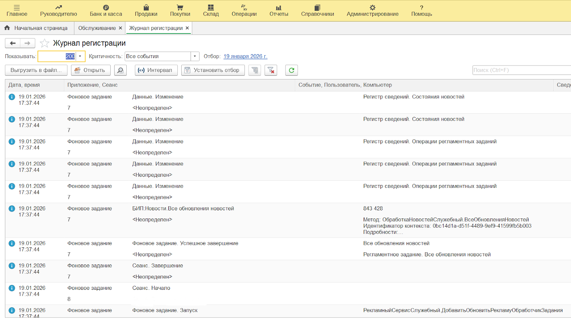Click the magnifier view-event icon button
The height and width of the screenshot is (319, 571).
(120, 70)
